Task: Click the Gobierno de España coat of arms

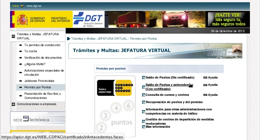Action: point(22,20)
